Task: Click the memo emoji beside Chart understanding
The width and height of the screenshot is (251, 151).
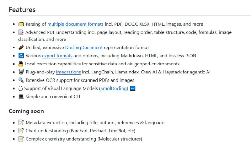Action: [21, 131]
